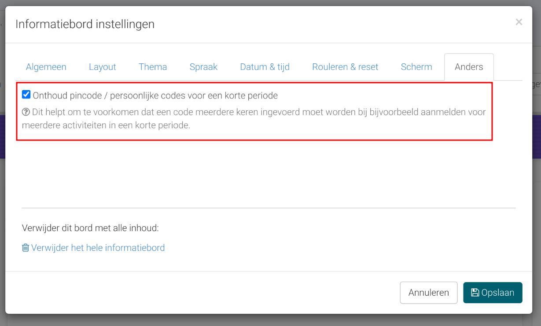541x326 pixels.
Task: Click the 'Dit helpt om te voorkomen' help text
Action: pyautogui.click(x=254, y=119)
